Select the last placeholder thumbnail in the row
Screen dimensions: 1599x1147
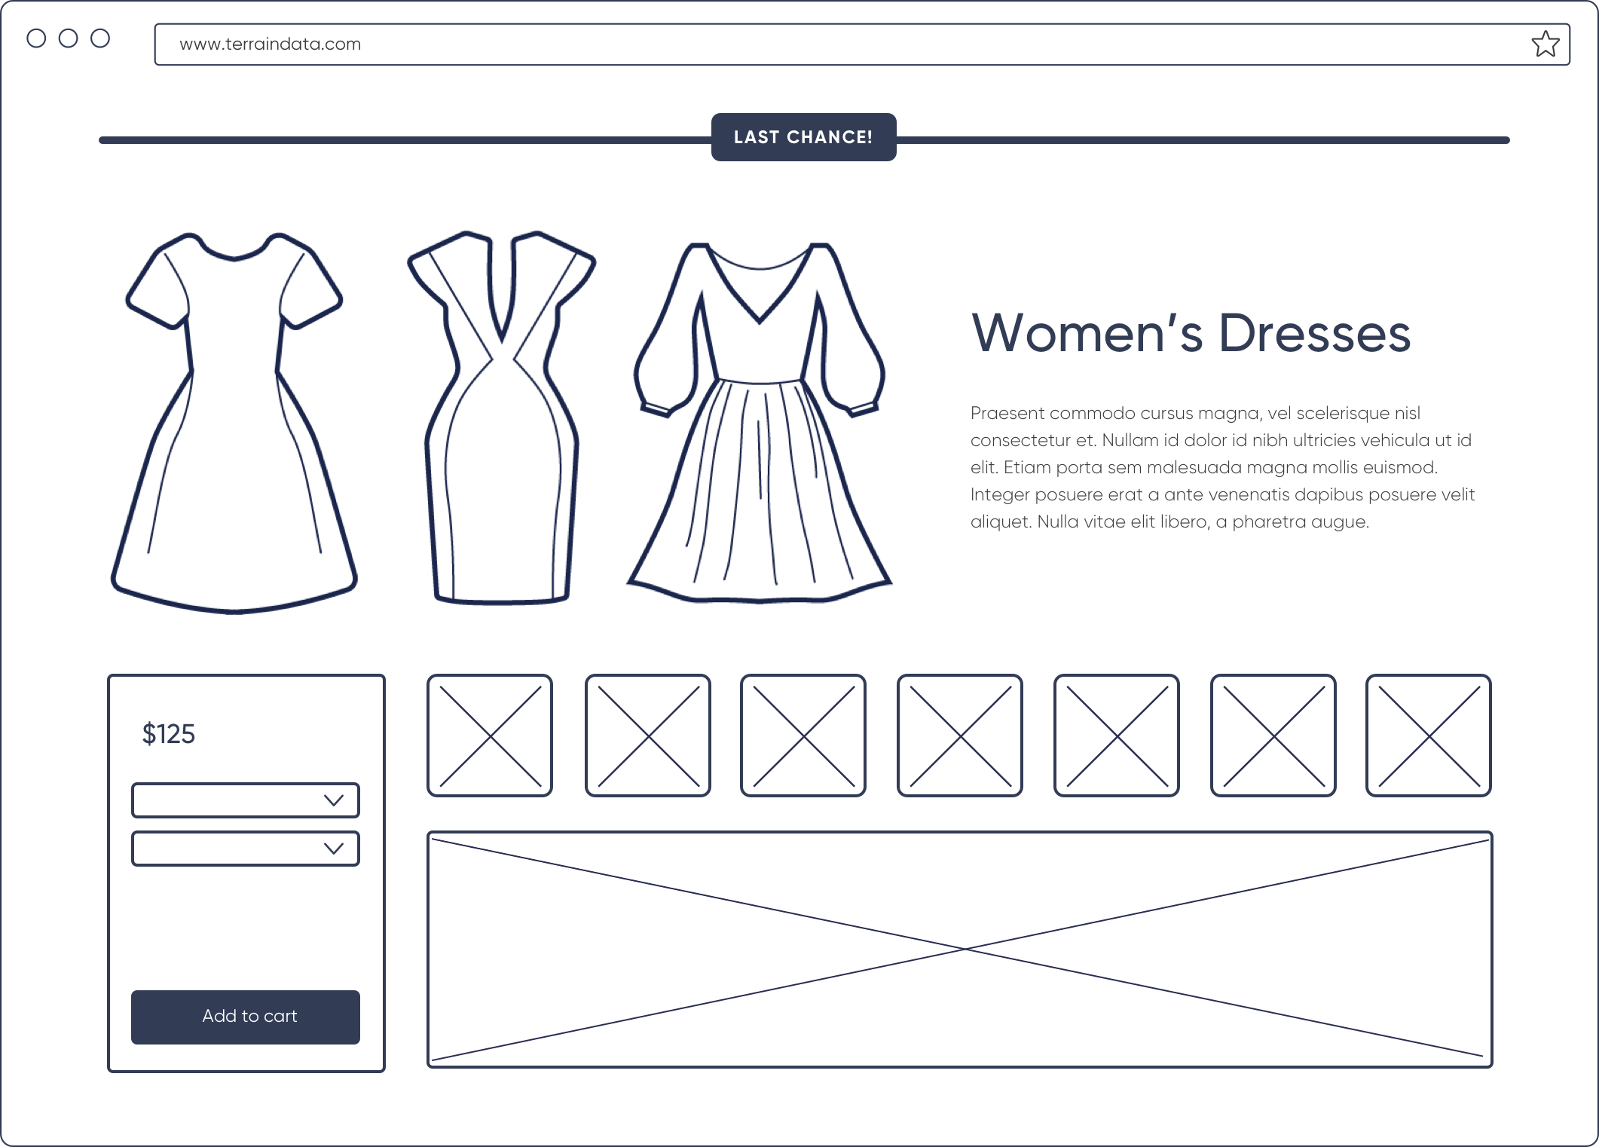coord(1429,736)
